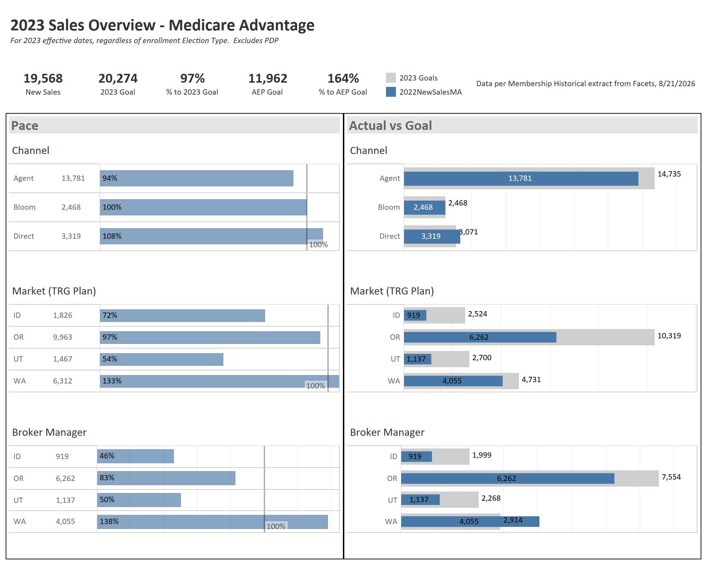Select the OR market 97% pace bar
The height and width of the screenshot is (565, 707).
pyautogui.click(x=210, y=338)
